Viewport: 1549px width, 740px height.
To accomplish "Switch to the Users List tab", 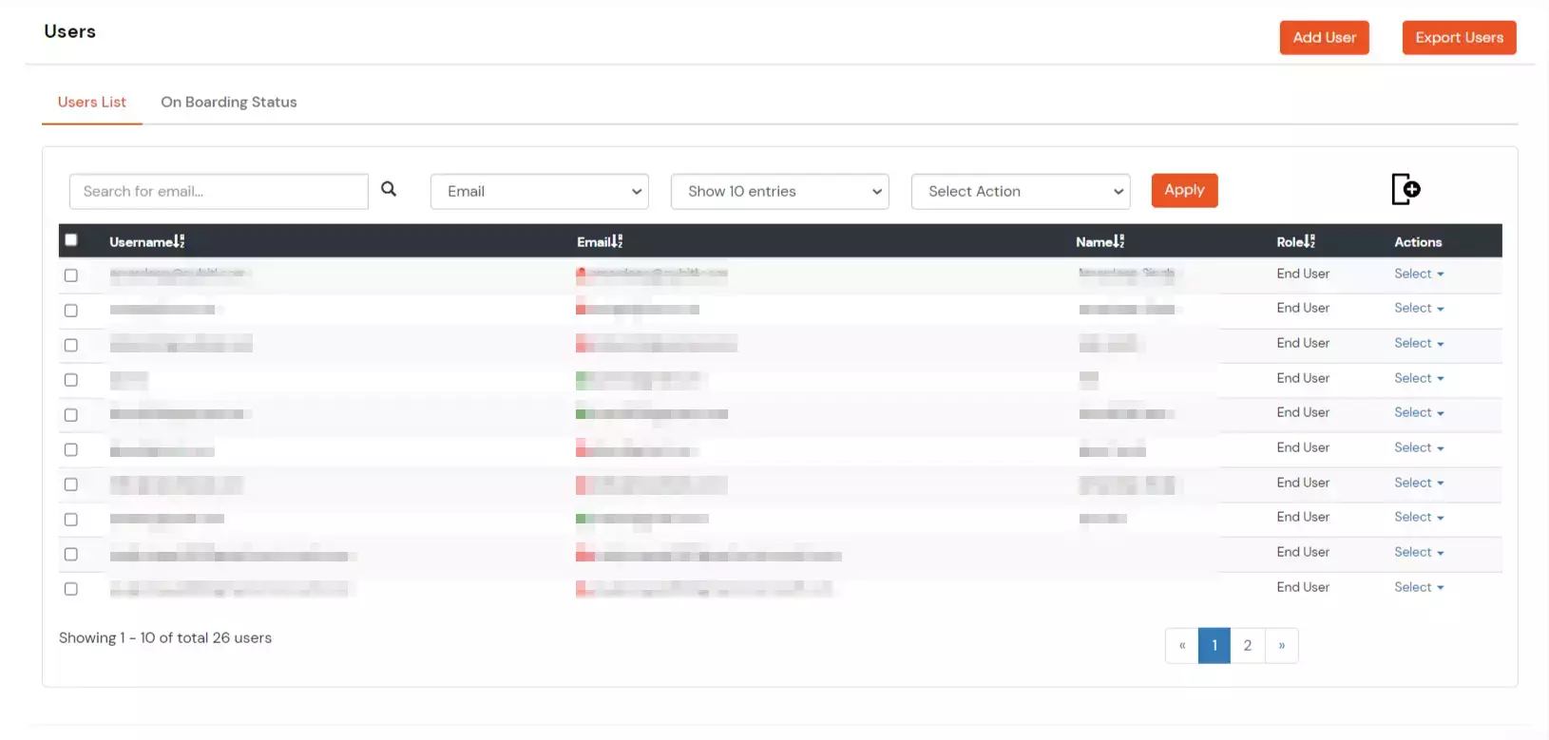I will [x=92, y=102].
